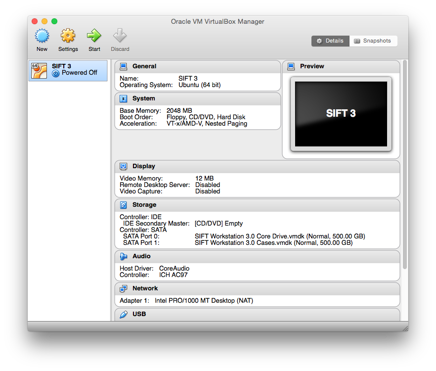The image size is (436, 371).
Task: Click the Display section icon
Action: [x=124, y=166]
